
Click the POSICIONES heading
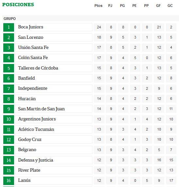(18, 5)
